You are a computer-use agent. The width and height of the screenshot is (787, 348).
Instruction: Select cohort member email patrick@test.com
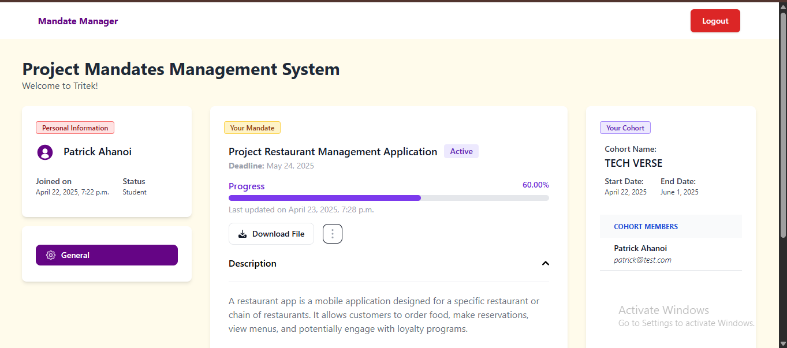click(642, 260)
